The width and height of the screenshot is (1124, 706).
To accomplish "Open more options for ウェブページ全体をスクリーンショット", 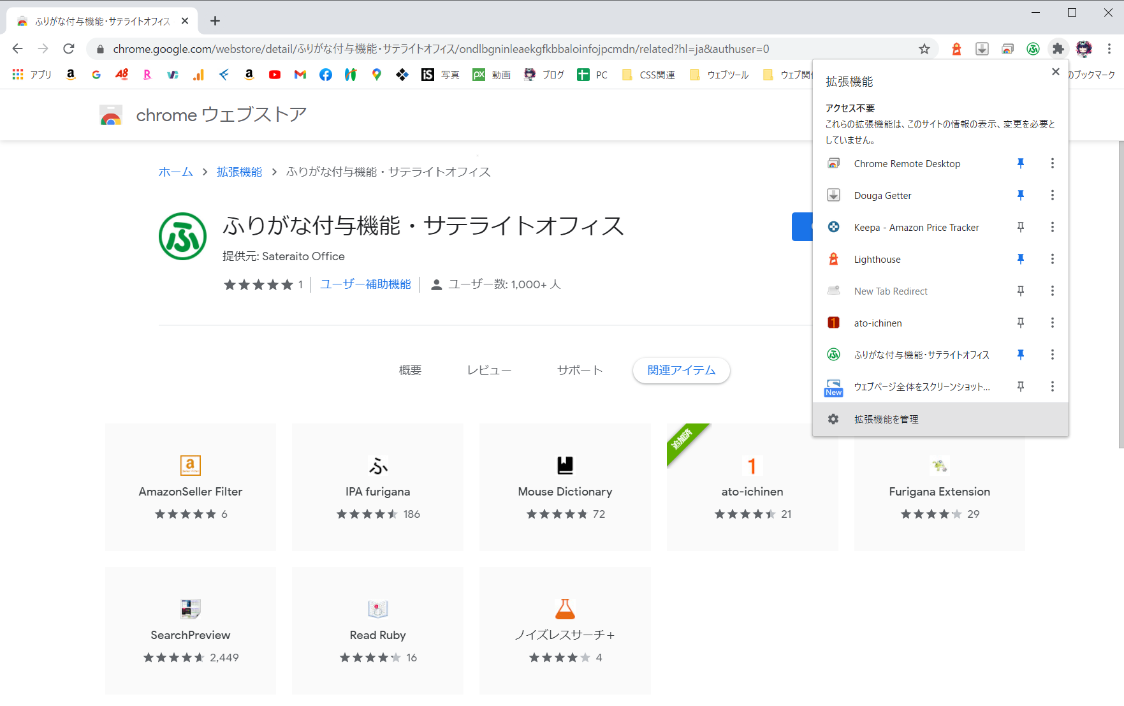I will (x=1053, y=386).
